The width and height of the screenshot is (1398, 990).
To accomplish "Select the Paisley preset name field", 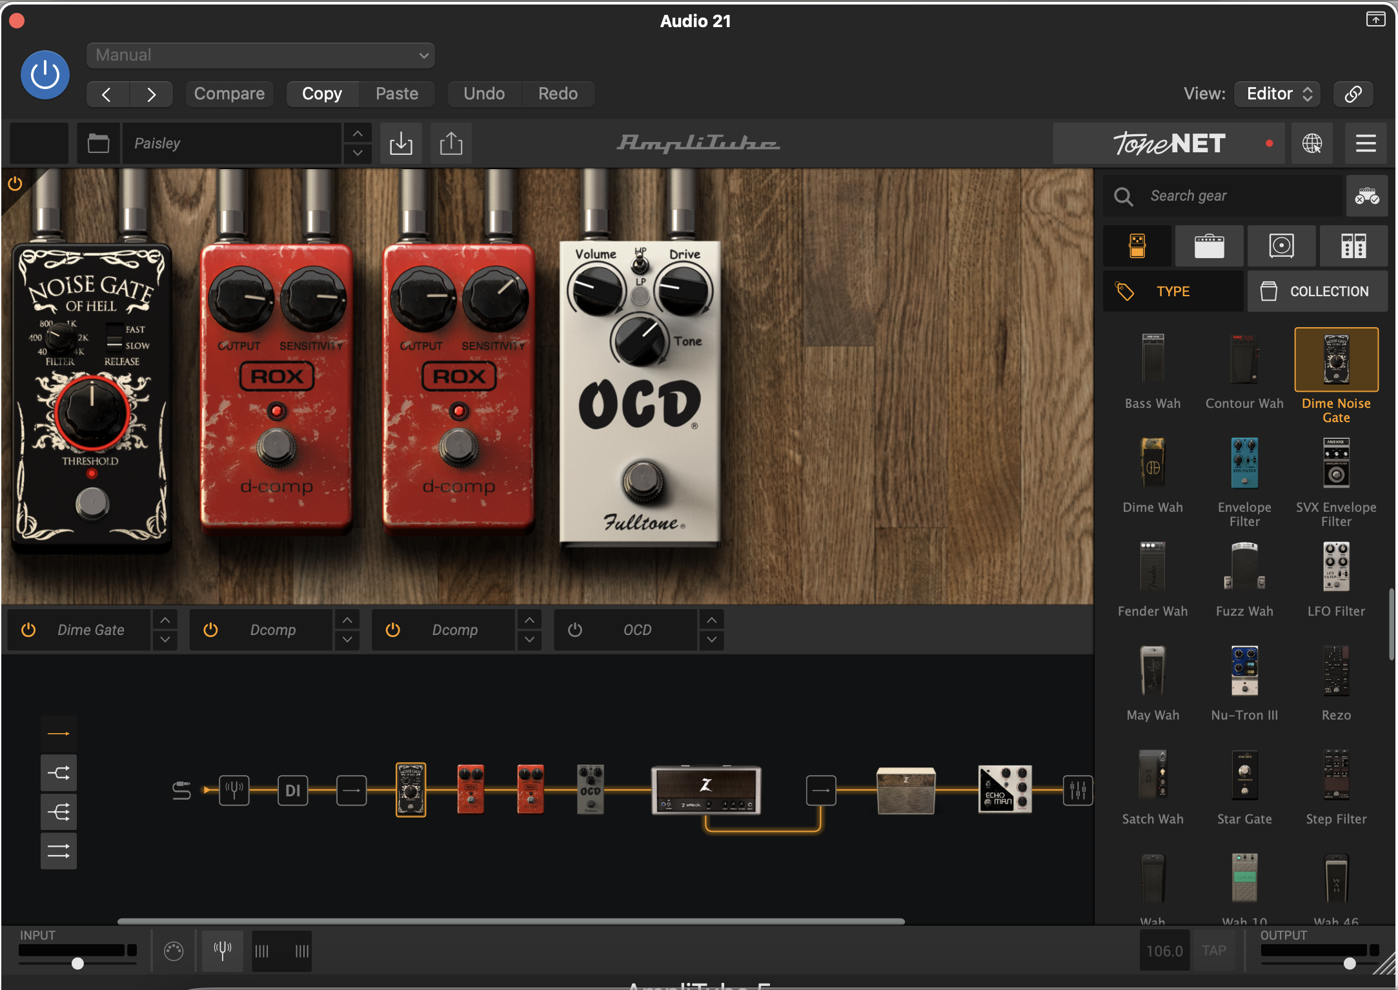I will tap(232, 143).
